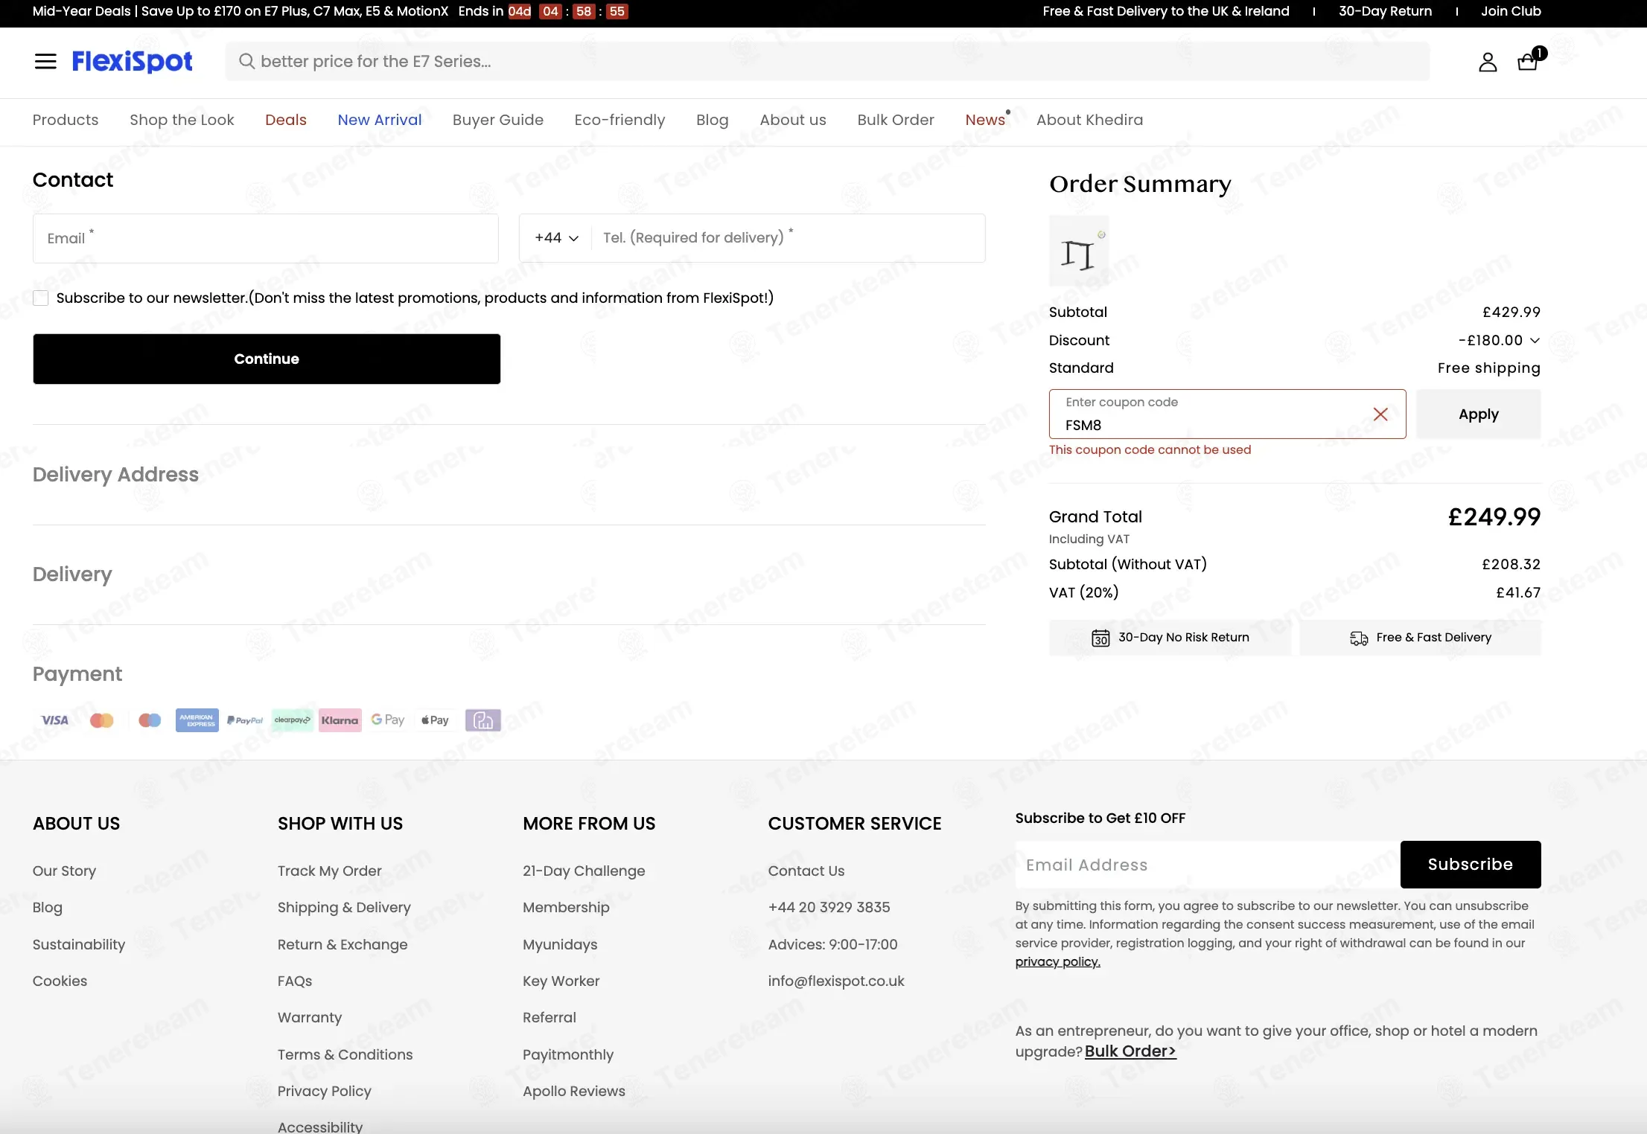The image size is (1647, 1134).
Task: Follow the Bulk Order> footer link
Action: [1130, 1051]
